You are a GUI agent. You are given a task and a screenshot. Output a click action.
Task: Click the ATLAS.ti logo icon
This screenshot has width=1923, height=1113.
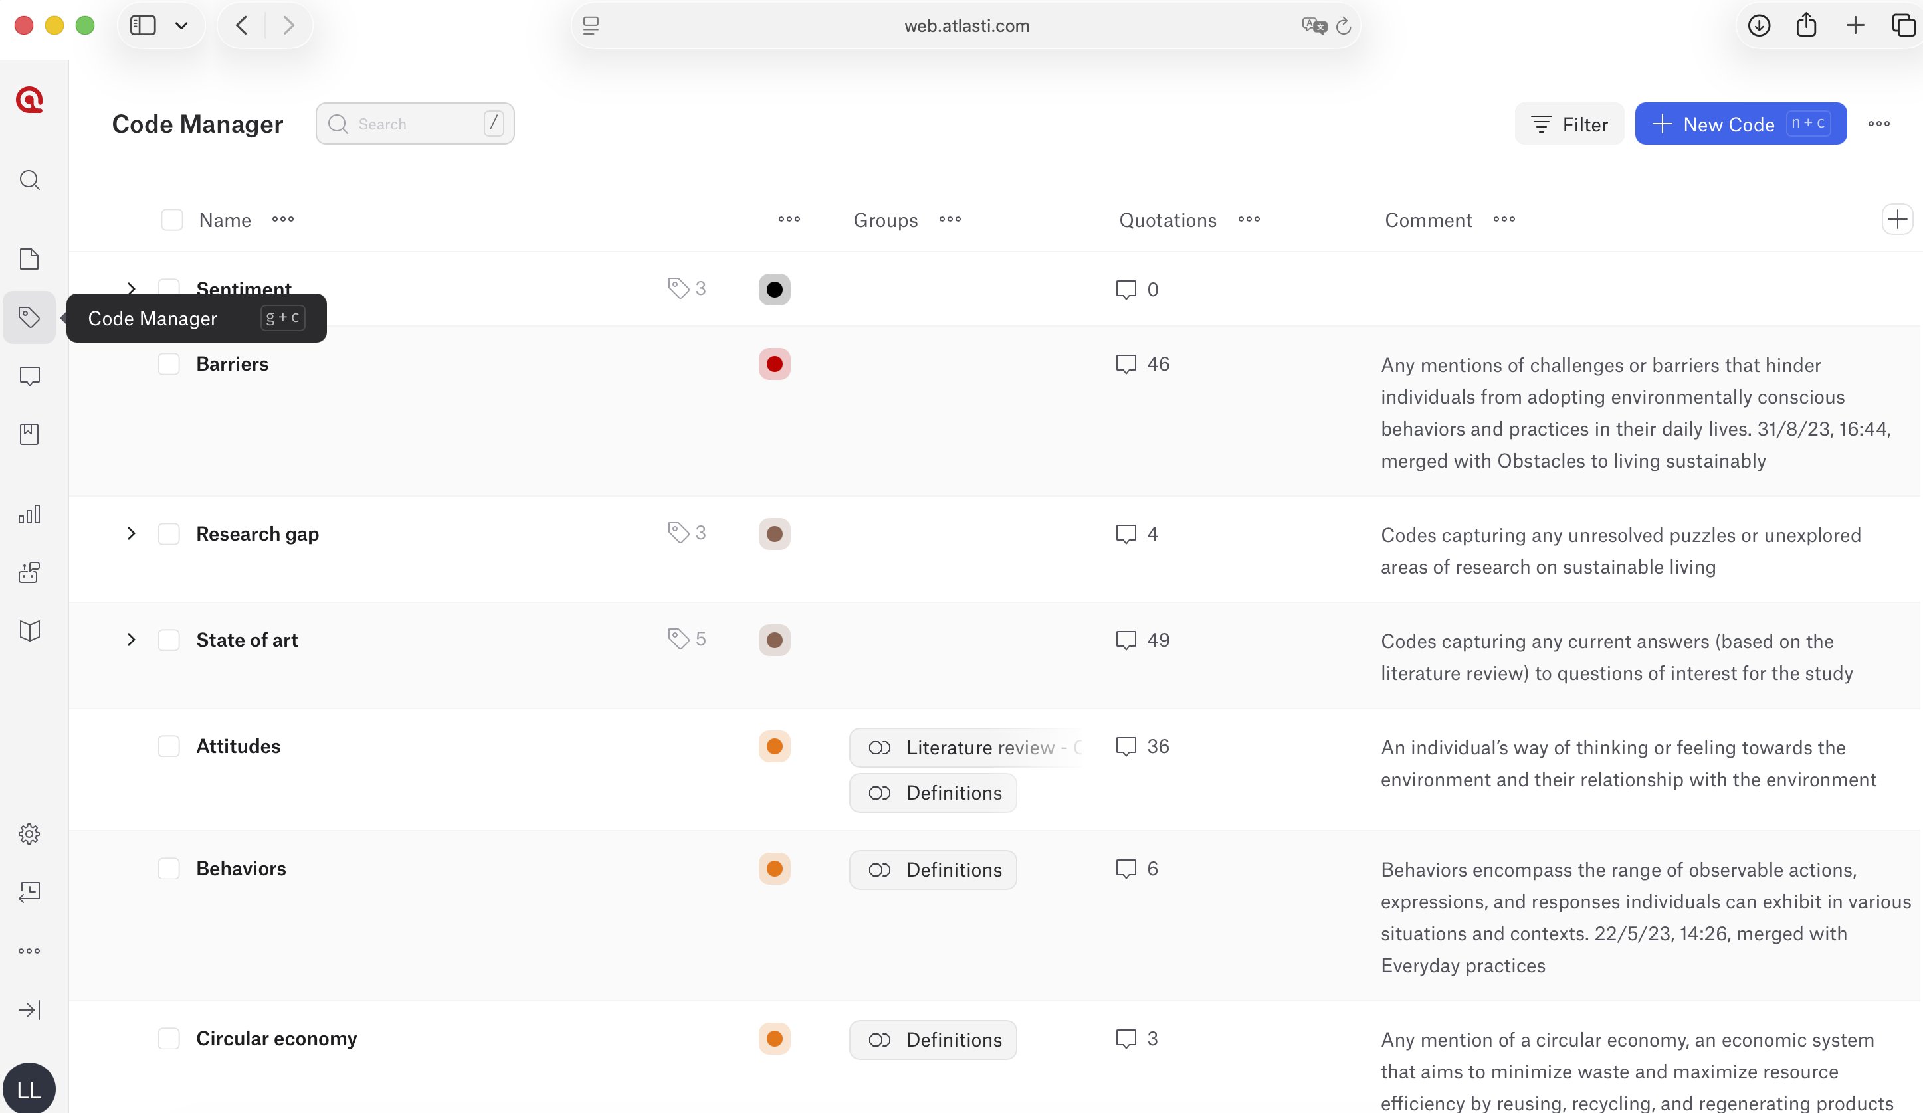29,100
